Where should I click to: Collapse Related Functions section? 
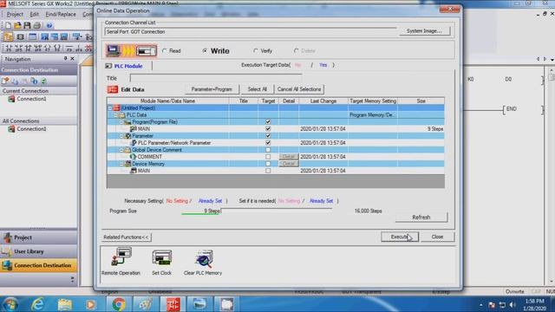(126, 237)
